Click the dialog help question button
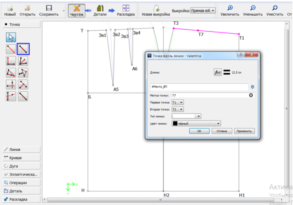 pyautogui.click(x=241, y=54)
